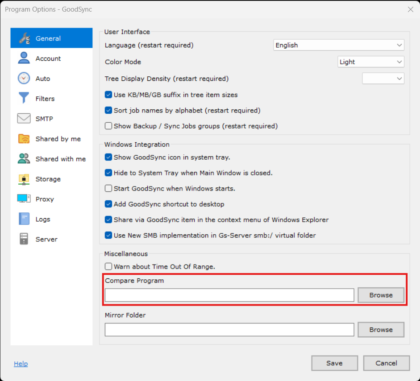Browse for a Mirror Folder
420x381 pixels.
coord(381,330)
